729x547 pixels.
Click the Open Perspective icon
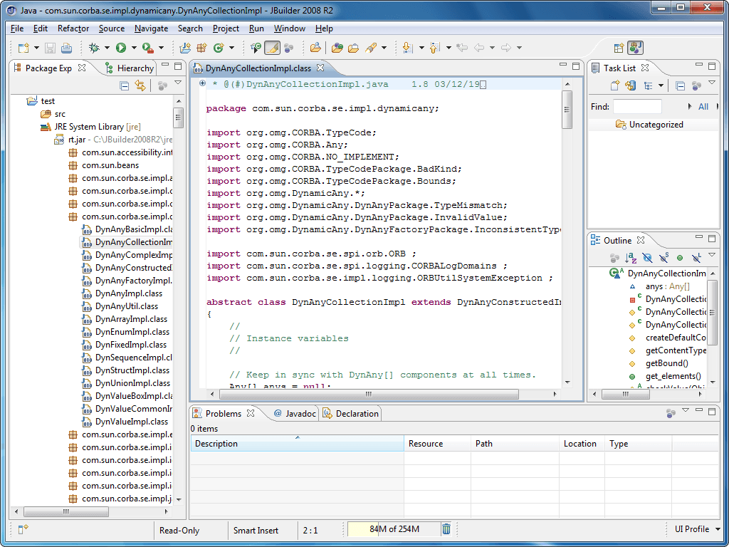click(619, 48)
